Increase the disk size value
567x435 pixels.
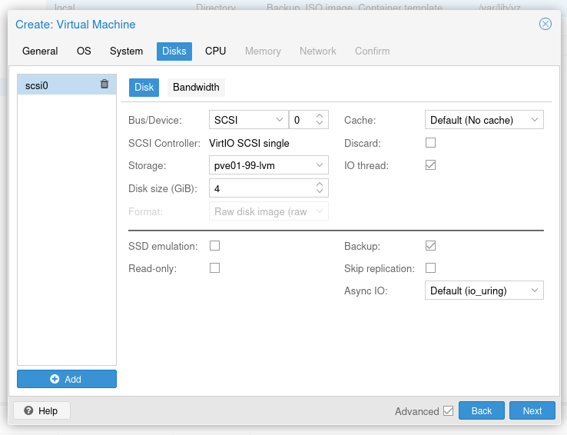click(320, 184)
